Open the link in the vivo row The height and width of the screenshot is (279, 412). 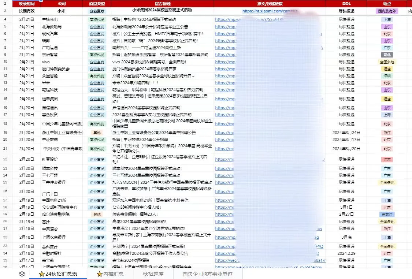click(225, 62)
